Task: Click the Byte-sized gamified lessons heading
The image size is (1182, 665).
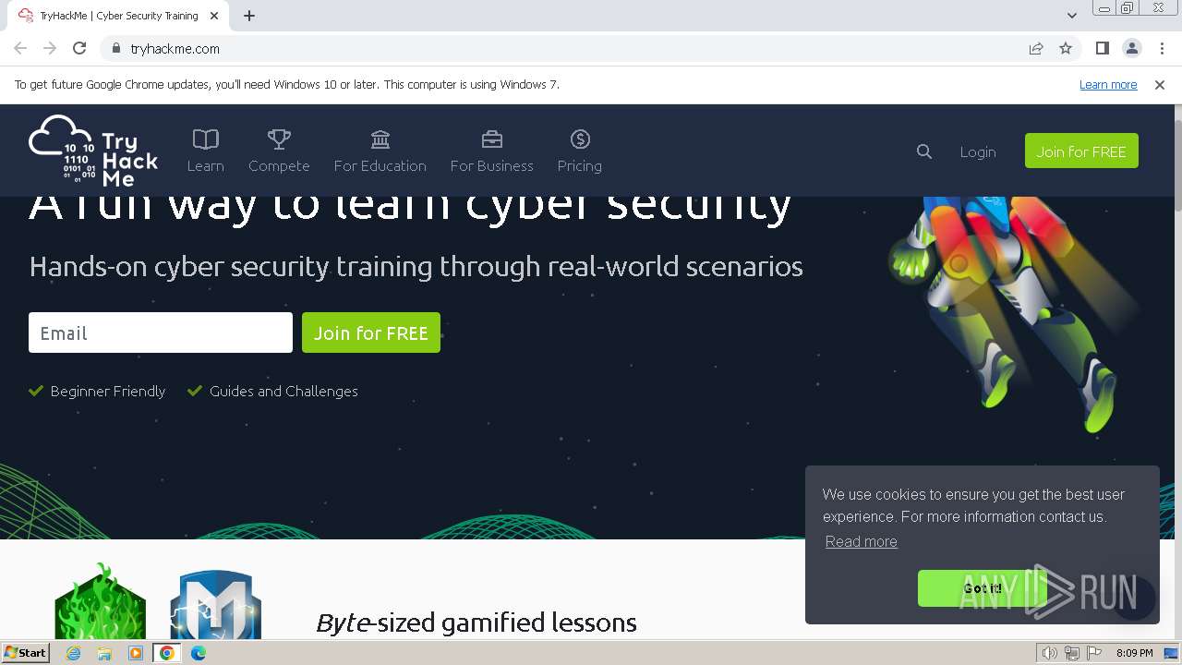Action: (x=476, y=623)
